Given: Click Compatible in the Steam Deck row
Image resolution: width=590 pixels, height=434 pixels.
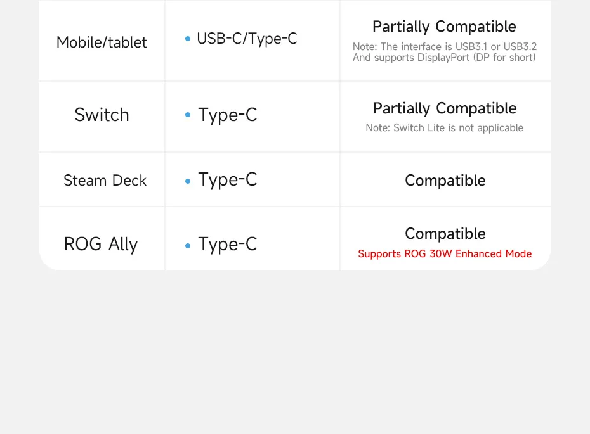Looking at the screenshot, I should coord(445,181).
